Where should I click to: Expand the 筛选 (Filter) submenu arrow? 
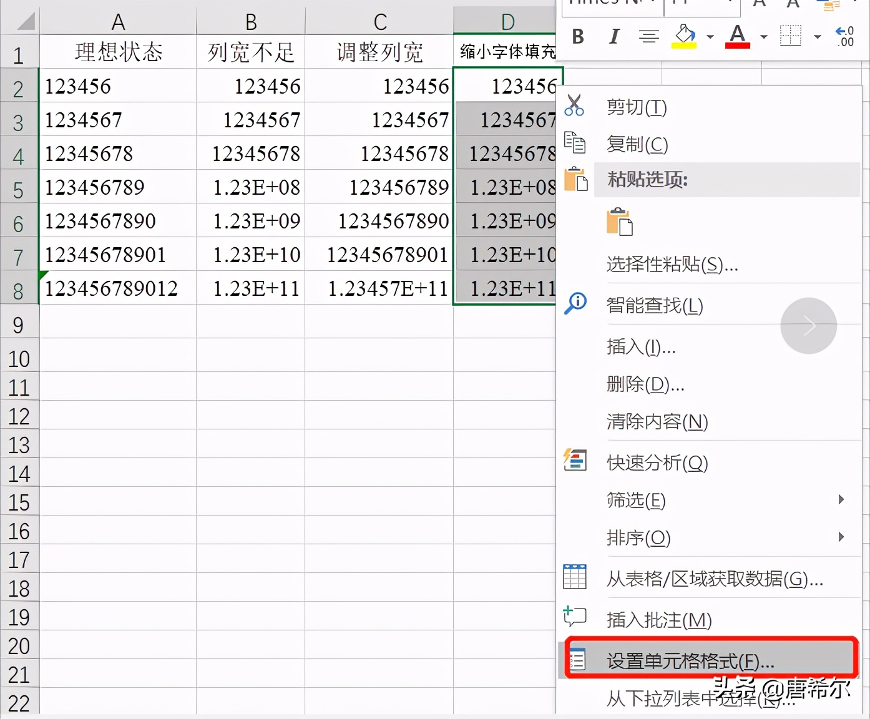(841, 500)
